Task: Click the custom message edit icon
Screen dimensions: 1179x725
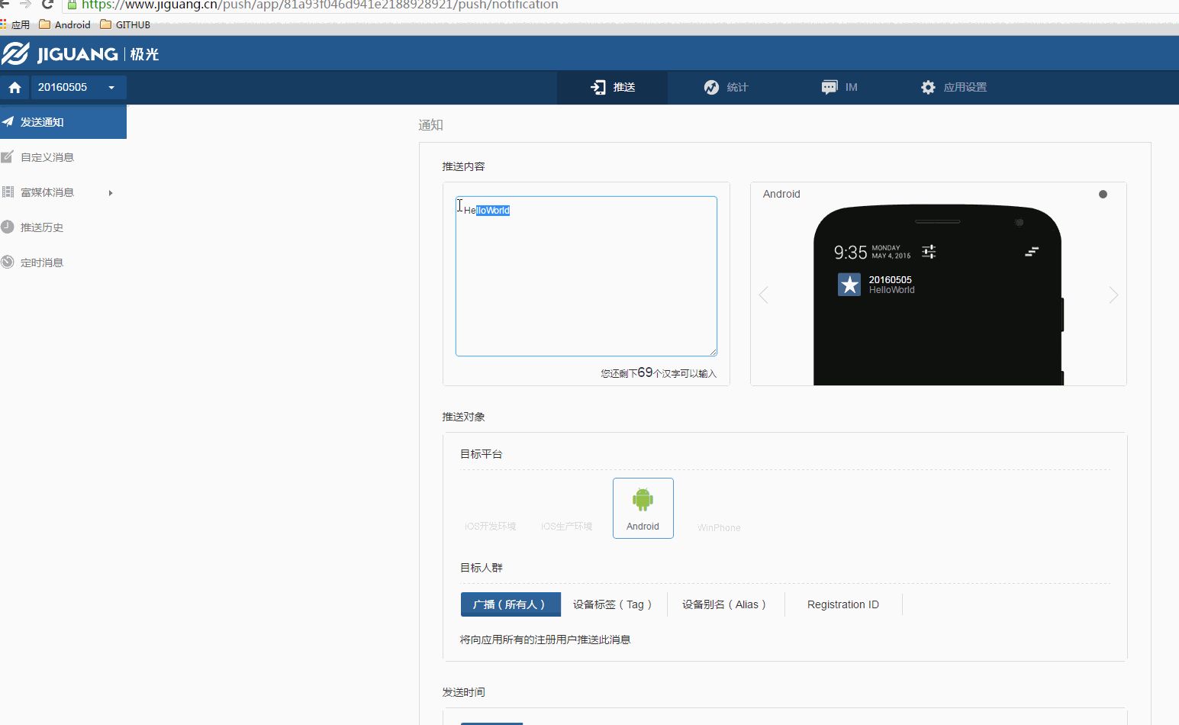Action: tap(8, 156)
